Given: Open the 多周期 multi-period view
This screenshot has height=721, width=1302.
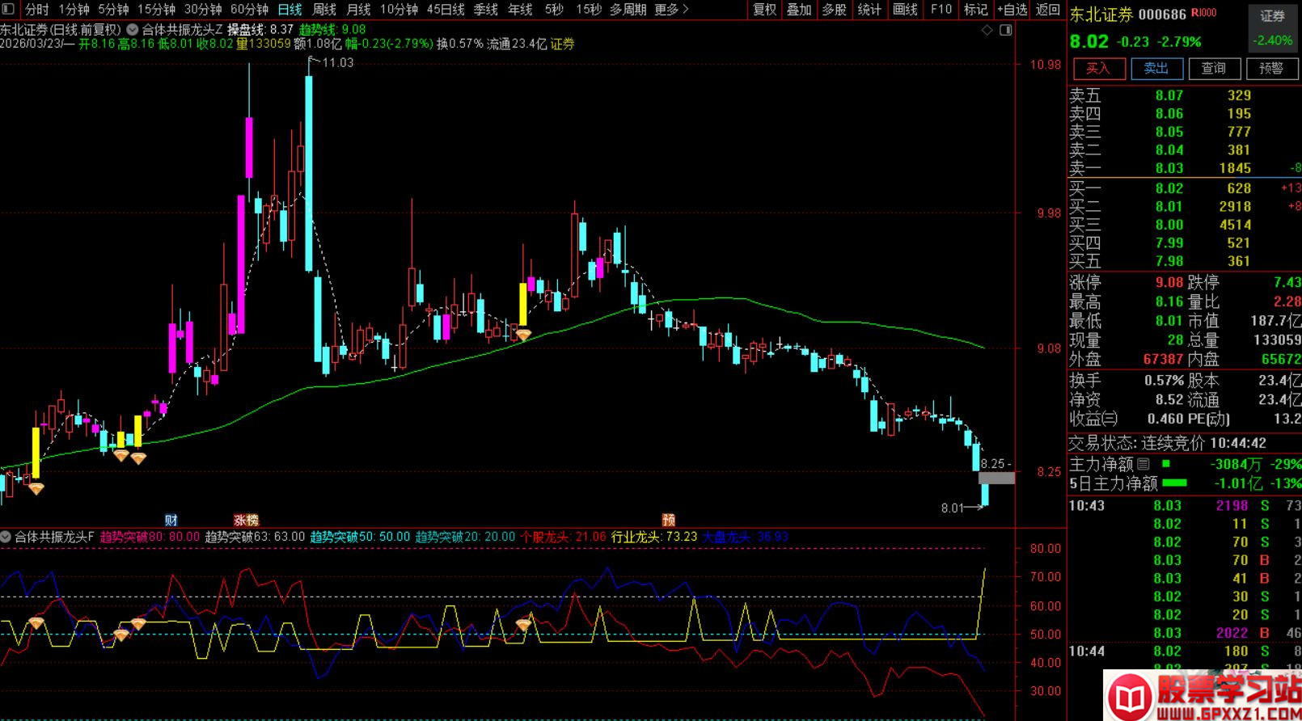Looking at the screenshot, I should pos(628,9).
